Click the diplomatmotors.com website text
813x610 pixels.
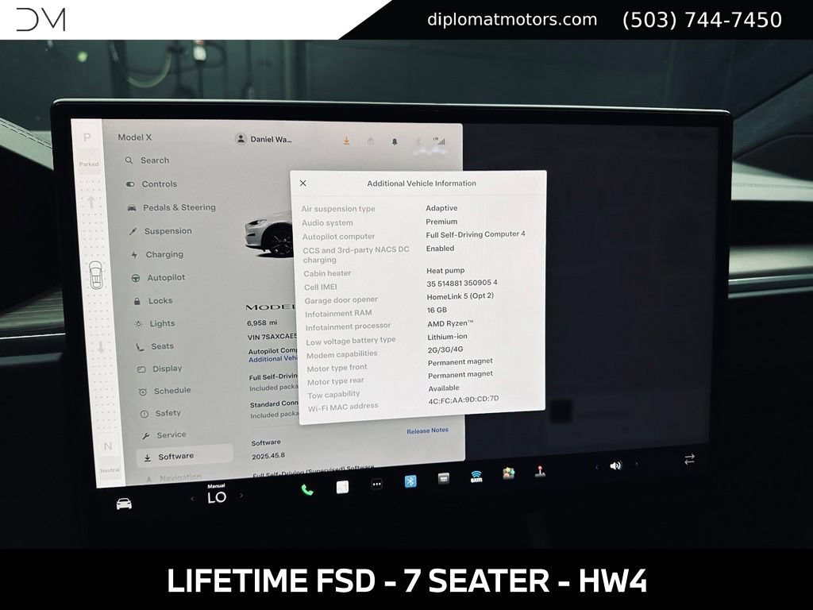click(512, 20)
